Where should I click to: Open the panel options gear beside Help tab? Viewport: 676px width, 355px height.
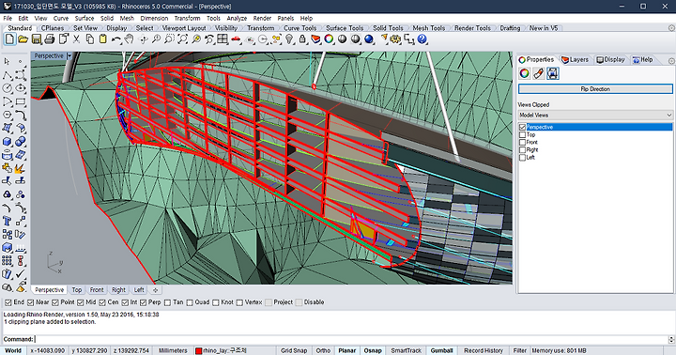[x=671, y=61]
